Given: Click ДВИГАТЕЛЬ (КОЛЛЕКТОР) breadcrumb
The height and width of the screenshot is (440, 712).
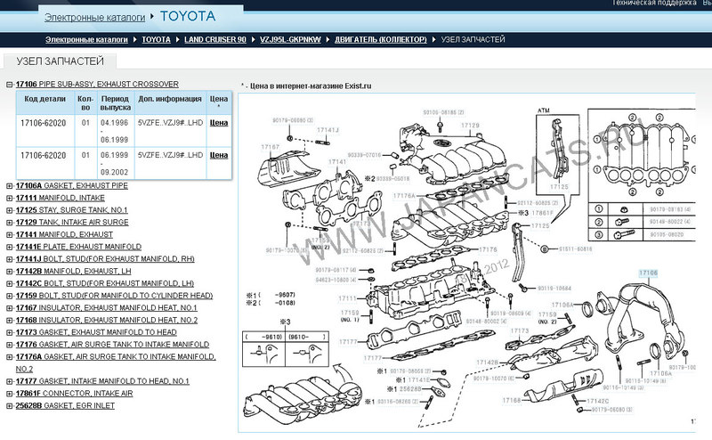Looking at the screenshot, I should coord(381,39).
